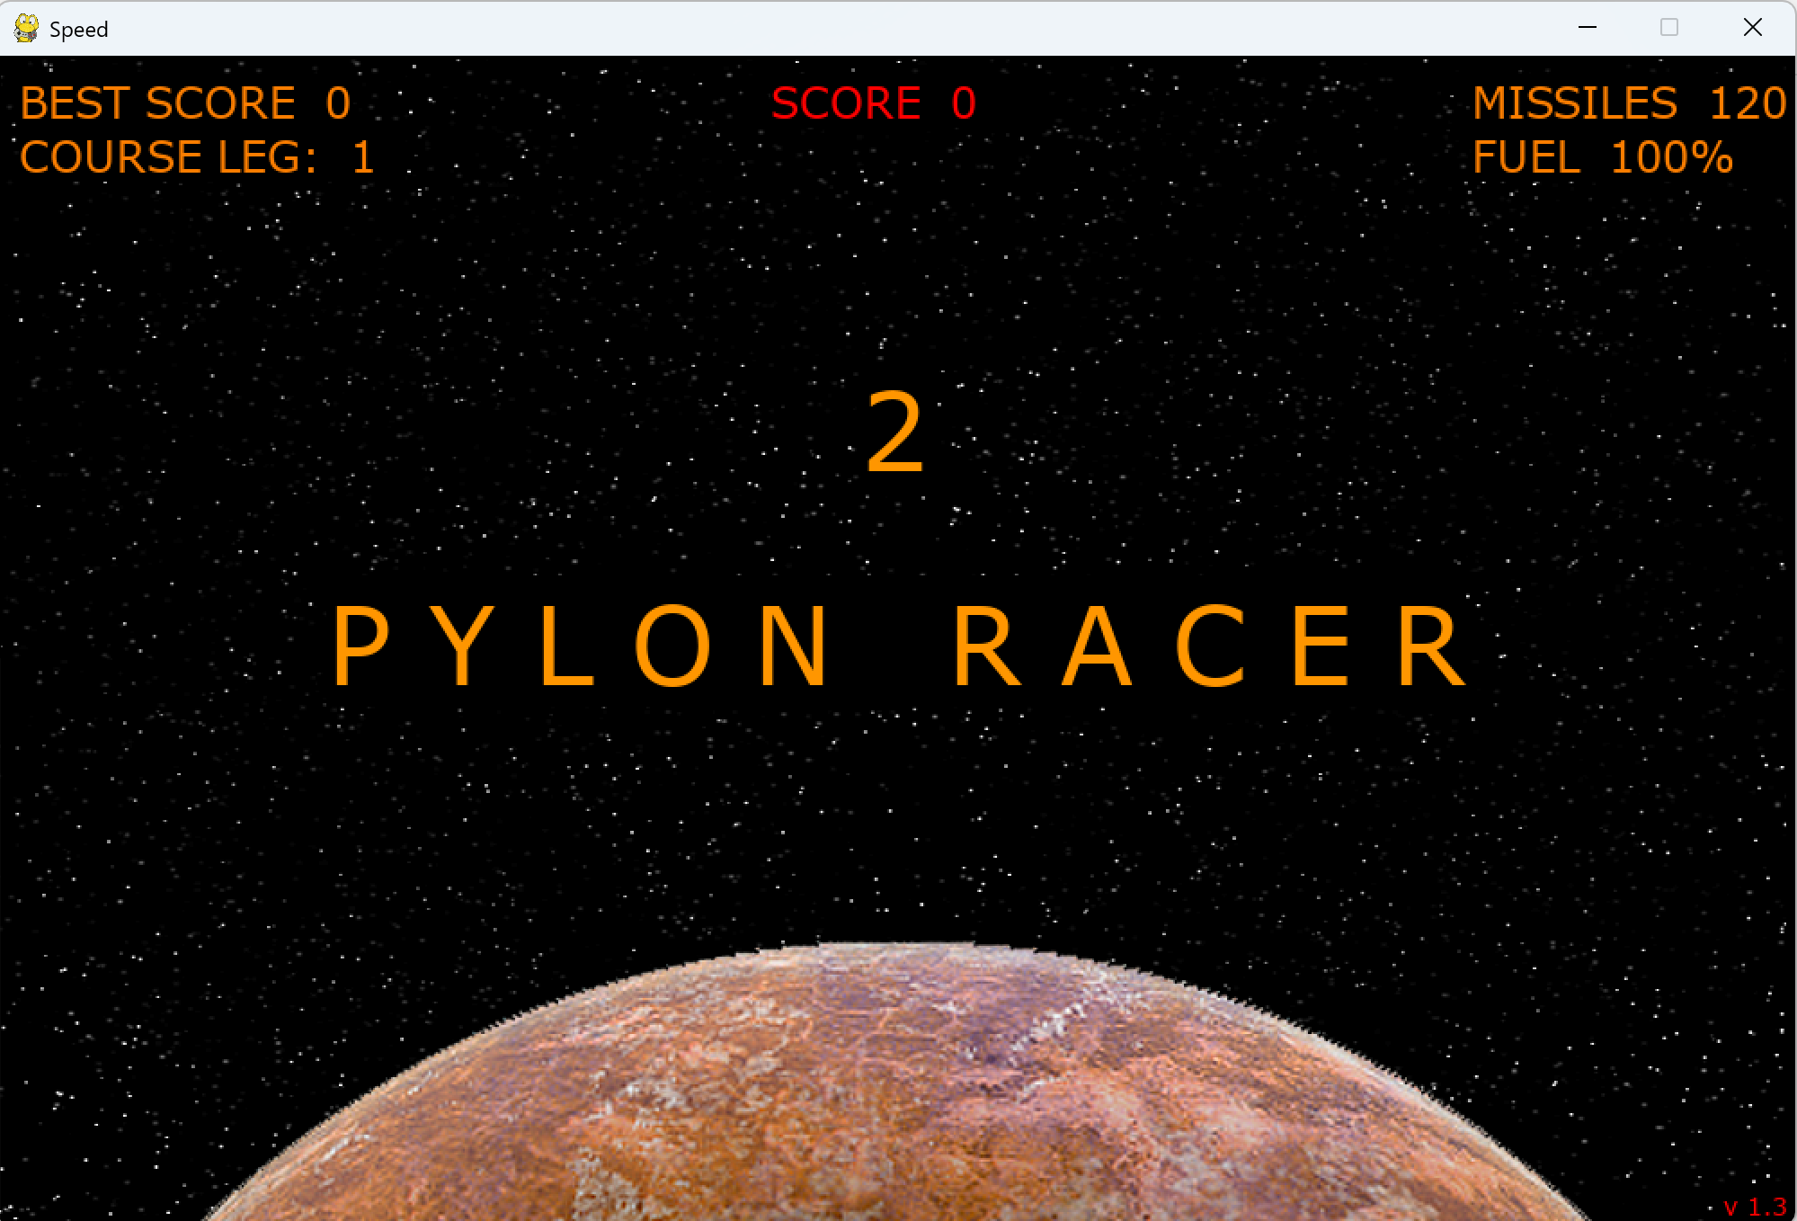
Task: Click the pygame icon in the title bar
Action: (27, 29)
